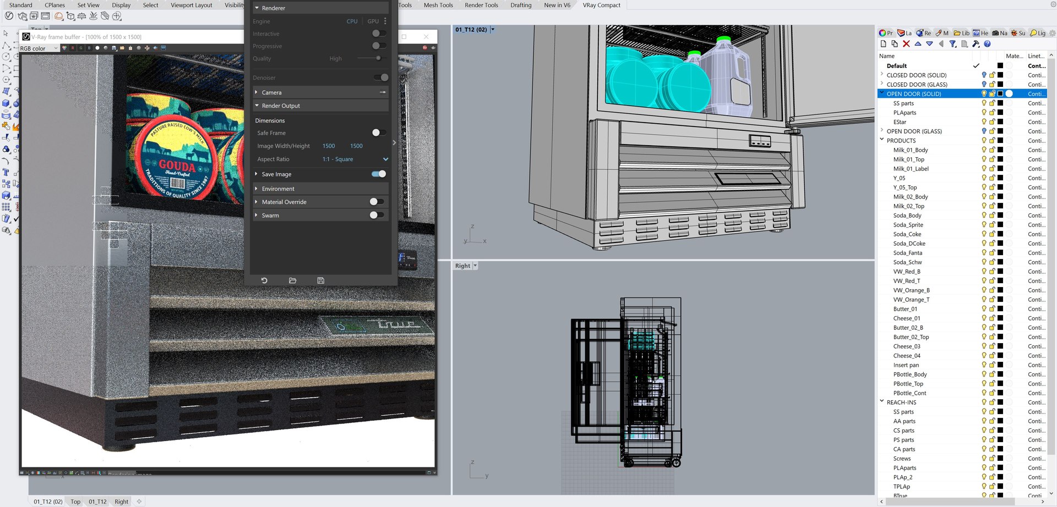
Task: Open the RGB color channel dropdown
Action: click(x=39, y=48)
